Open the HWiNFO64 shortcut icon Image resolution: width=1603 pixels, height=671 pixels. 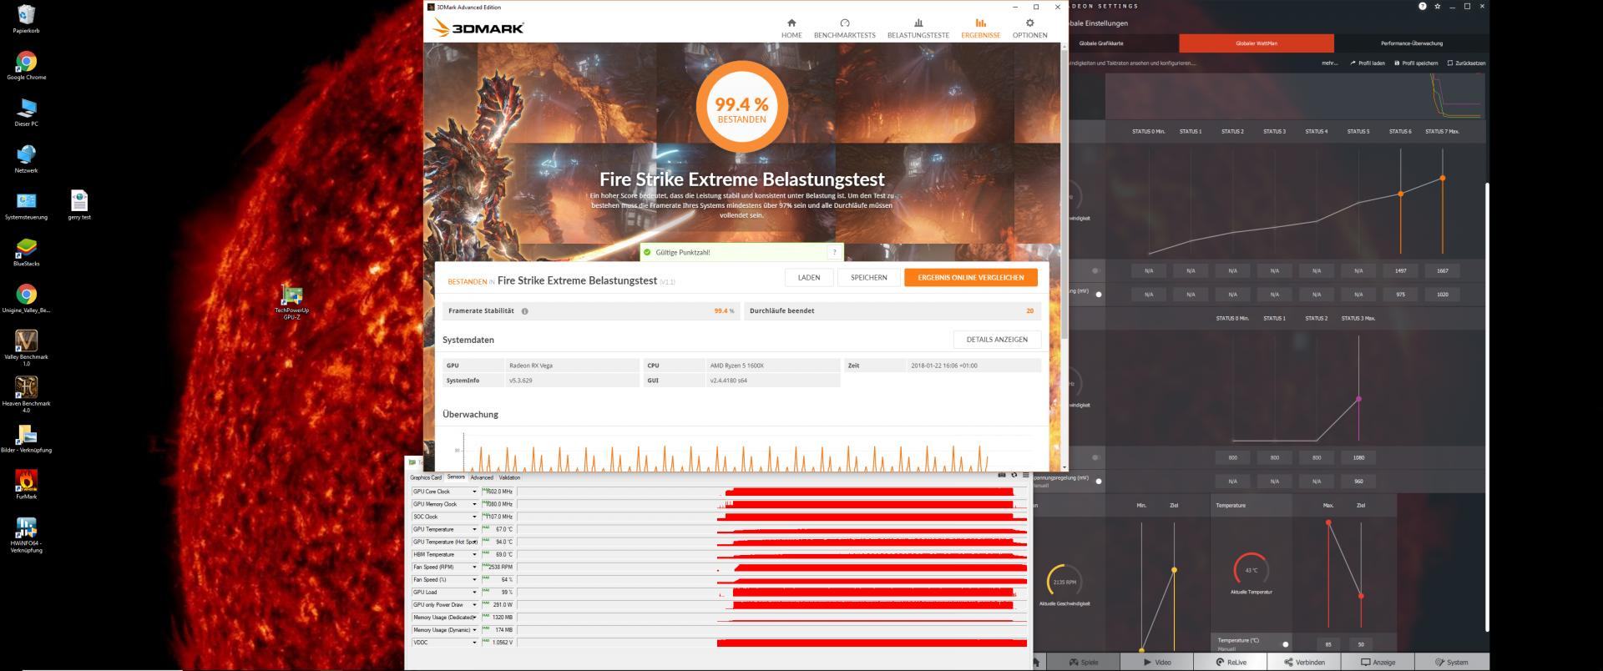[x=26, y=535]
